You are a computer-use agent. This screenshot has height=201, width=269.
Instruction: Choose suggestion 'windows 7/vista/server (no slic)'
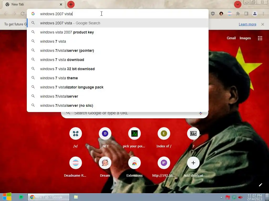(x=117, y=105)
